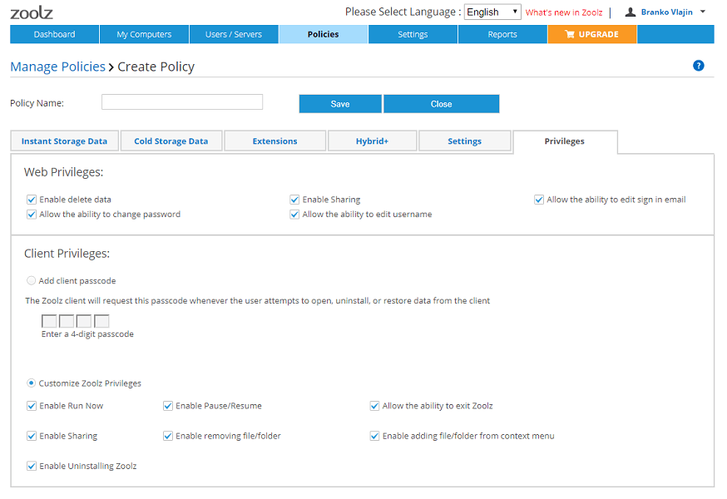Click the What's new in Zoolz link
Screen dimensions: 727x499
564,12
